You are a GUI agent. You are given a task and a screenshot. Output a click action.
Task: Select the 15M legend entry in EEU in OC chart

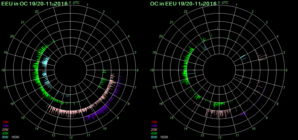pos(5,126)
